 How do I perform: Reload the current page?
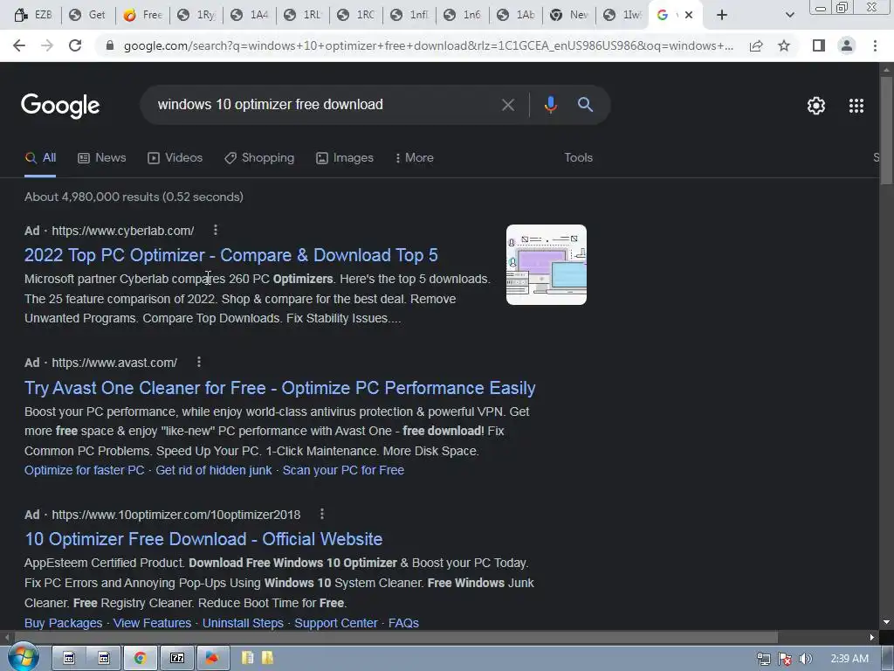[75, 45]
